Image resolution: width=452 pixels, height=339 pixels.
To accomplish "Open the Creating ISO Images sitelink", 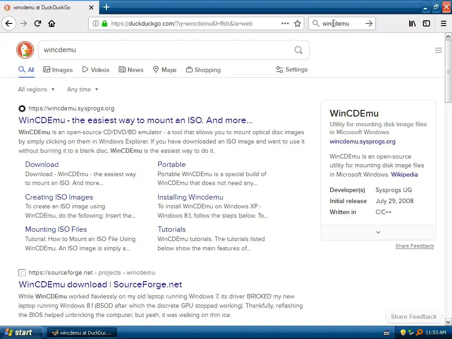I will coord(59,197).
